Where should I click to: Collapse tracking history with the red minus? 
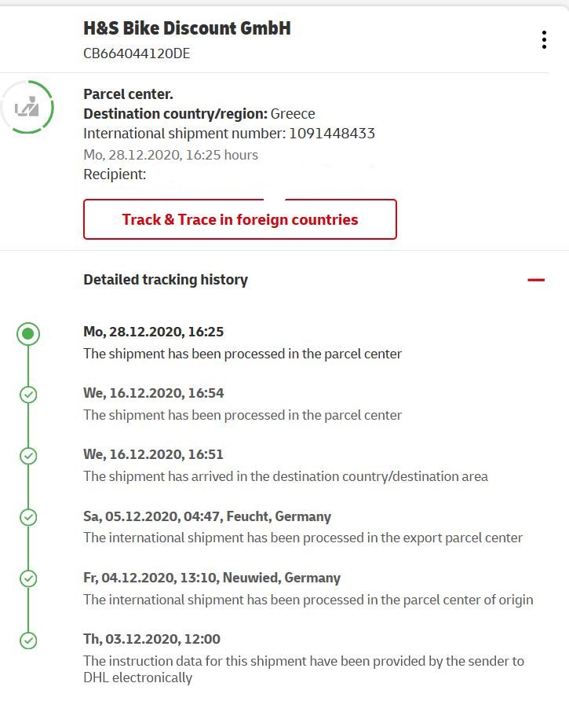[x=536, y=280]
